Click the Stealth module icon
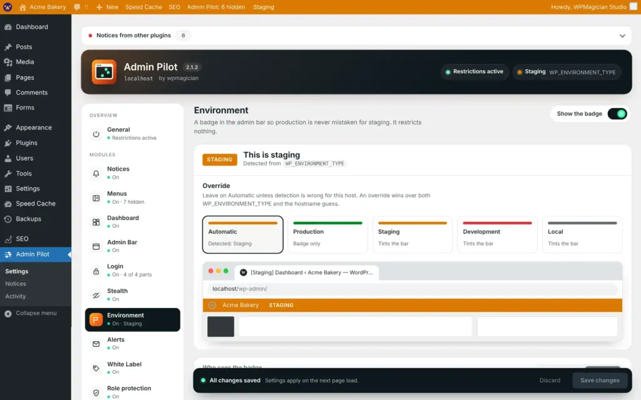 [x=96, y=295]
